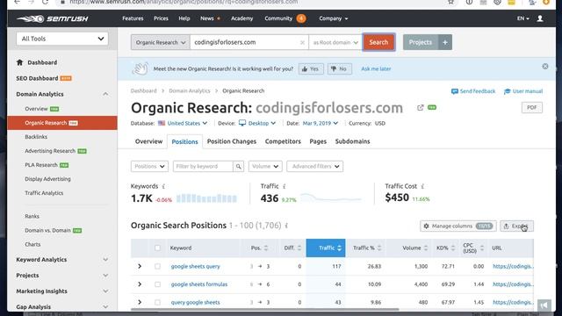Expand the google sheets formulas row
562x316 pixels.
(x=140, y=284)
